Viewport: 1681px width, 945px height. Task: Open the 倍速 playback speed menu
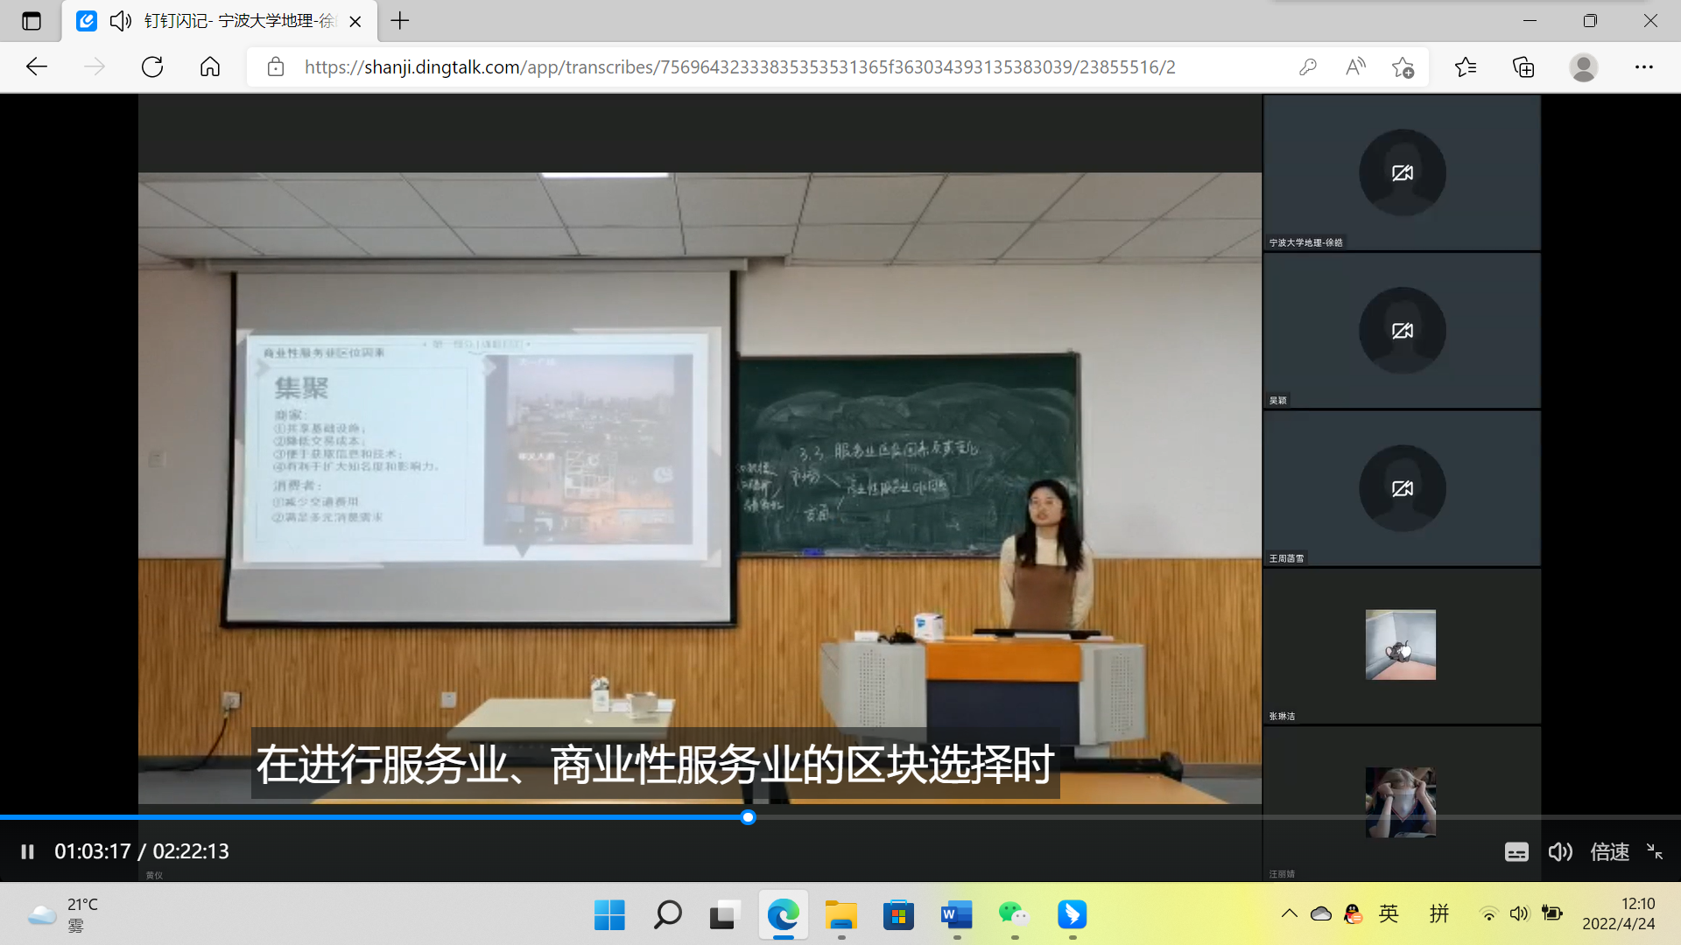[x=1609, y=851]
